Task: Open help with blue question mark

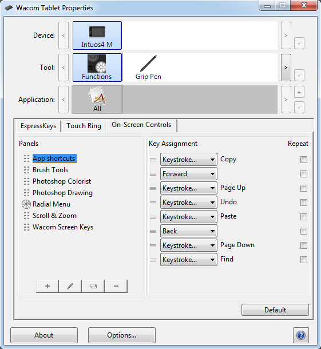Action: (301, 335)
